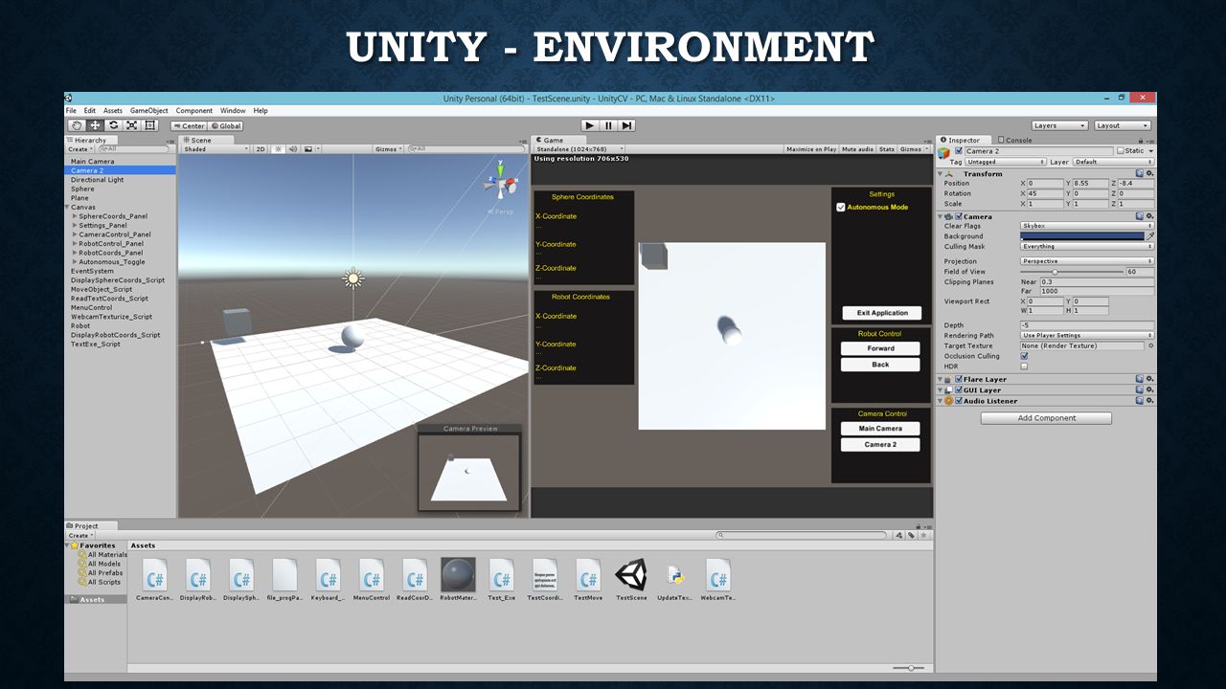1226x689 pixels.
Task: Toggle Camera 2 active checkbox
Action: pyautogui.click(x=959, y=151)
